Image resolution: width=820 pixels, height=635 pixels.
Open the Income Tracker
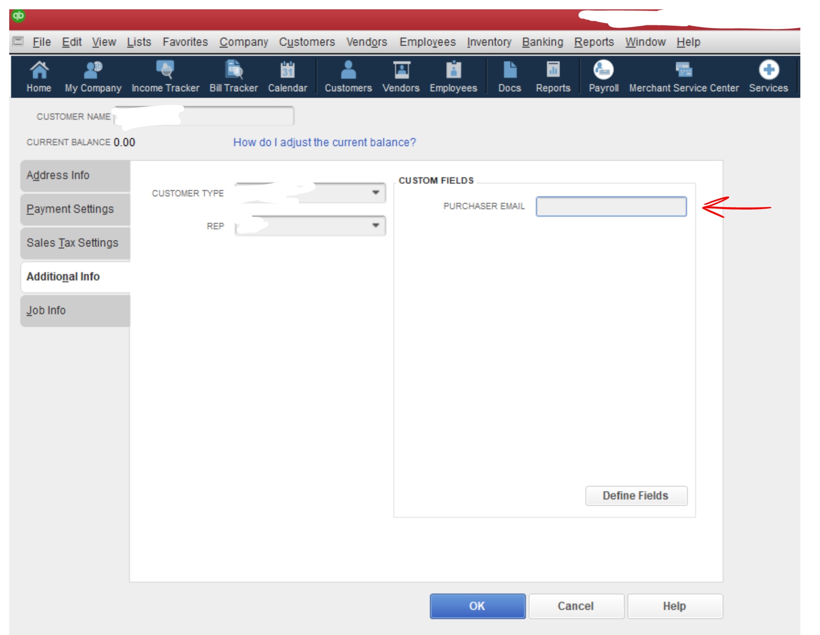pos(165,76)
